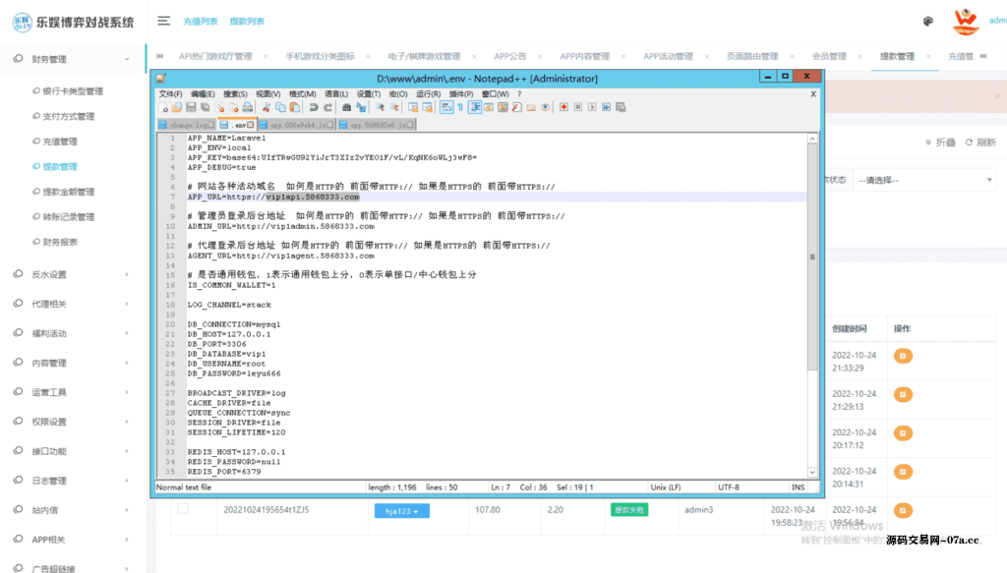Click the Undo arrow in Notepad++ toolbar
The image size is (1007, 573).
point(313,107)
